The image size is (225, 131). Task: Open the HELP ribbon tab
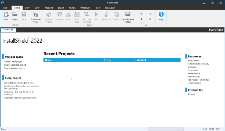tap(97, 8)
